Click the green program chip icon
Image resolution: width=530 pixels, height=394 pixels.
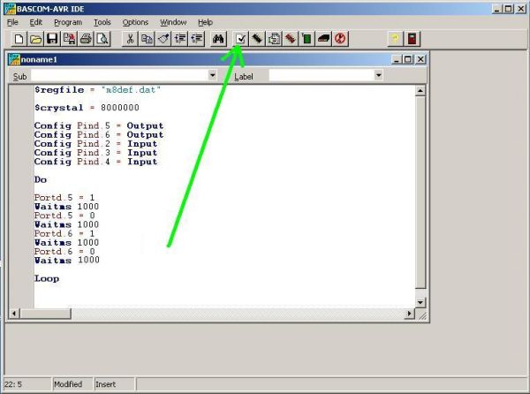point(307,39)
